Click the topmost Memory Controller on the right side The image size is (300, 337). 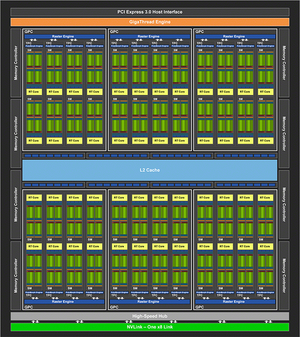coord(284,63)
